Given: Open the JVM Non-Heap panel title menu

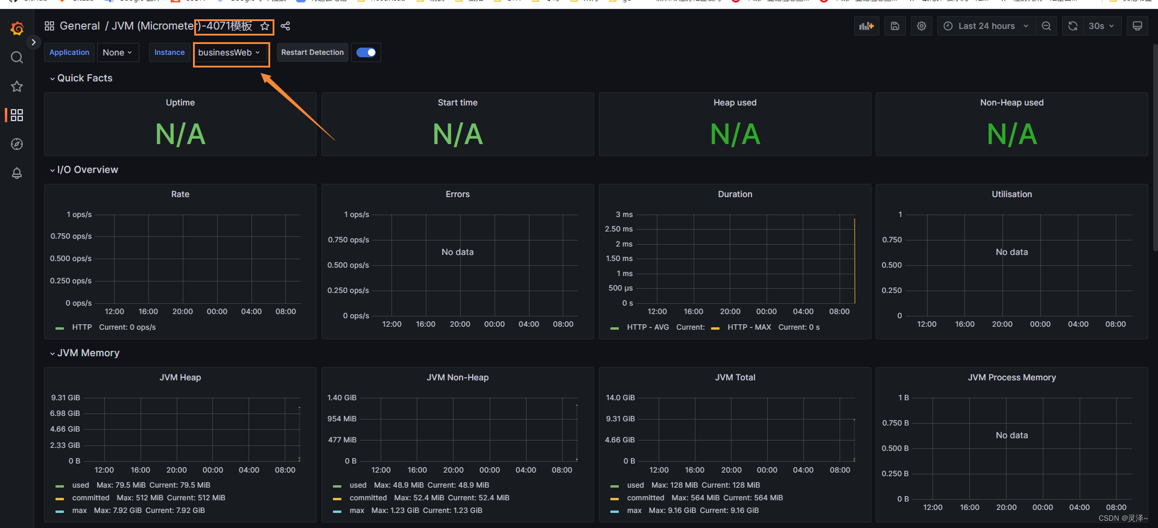Looking at the screenshot, I should click(x=458, y=377).
